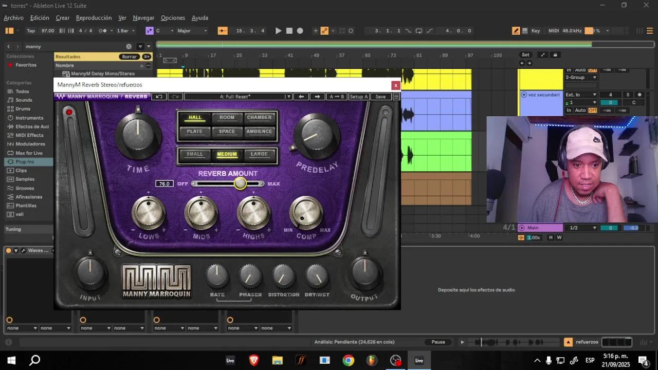Open root note C dropdown
The height and width of the screenshot is (370, 658).
(164, 31)
